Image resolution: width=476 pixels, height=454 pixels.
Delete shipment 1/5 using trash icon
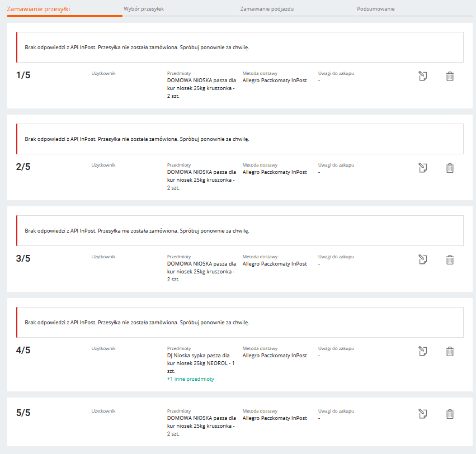point(450,77)
